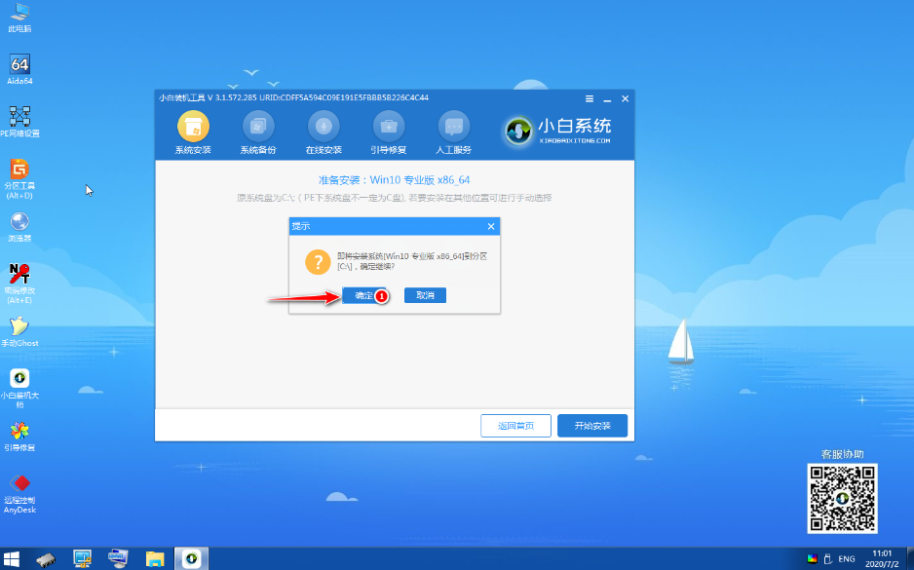Click the hard drive icon on the taskbar
Image resolution: width=914 pixels, height=570 pixels.
pos(46,559)
